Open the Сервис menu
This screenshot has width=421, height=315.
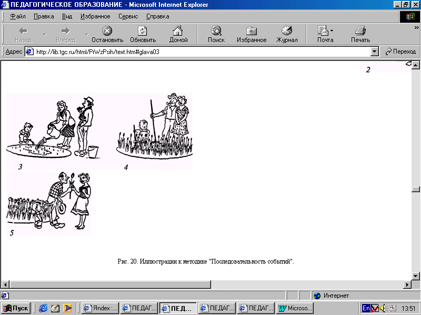point(128,16)
